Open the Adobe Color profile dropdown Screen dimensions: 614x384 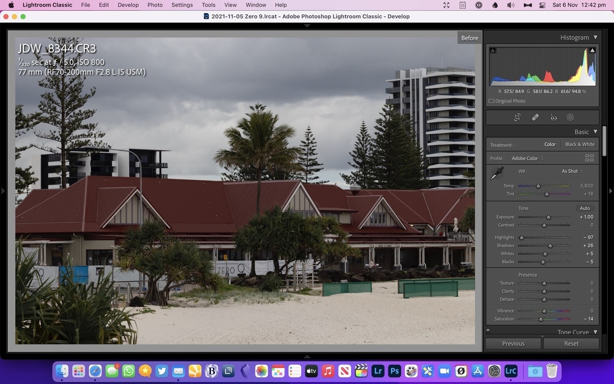click(527, 158)
